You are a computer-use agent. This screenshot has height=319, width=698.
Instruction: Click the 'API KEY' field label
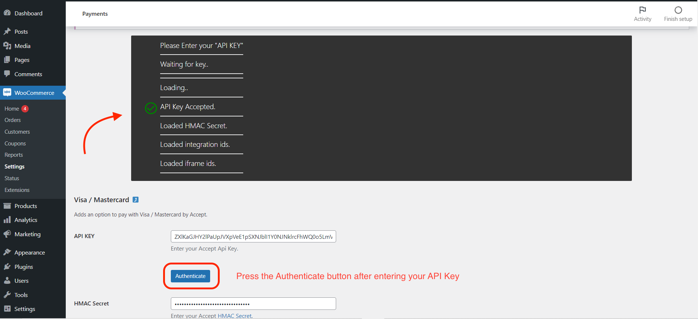(x=84, y=236)
